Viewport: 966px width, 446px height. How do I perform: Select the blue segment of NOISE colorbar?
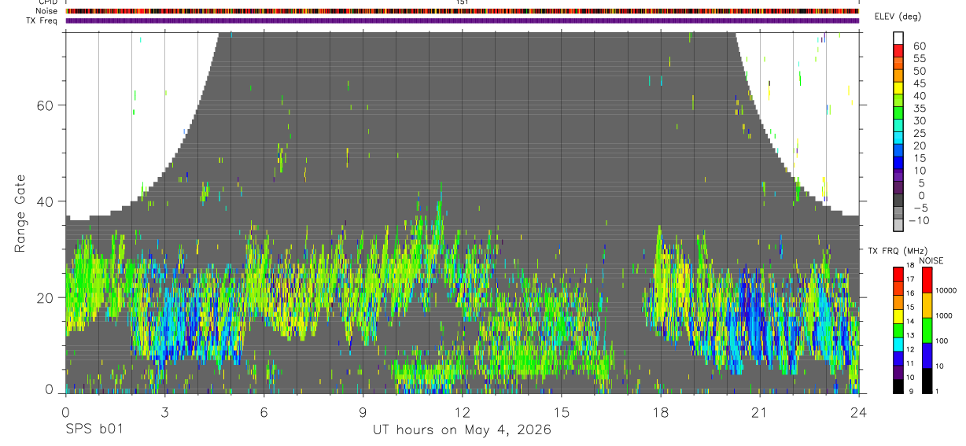[927, 356]
